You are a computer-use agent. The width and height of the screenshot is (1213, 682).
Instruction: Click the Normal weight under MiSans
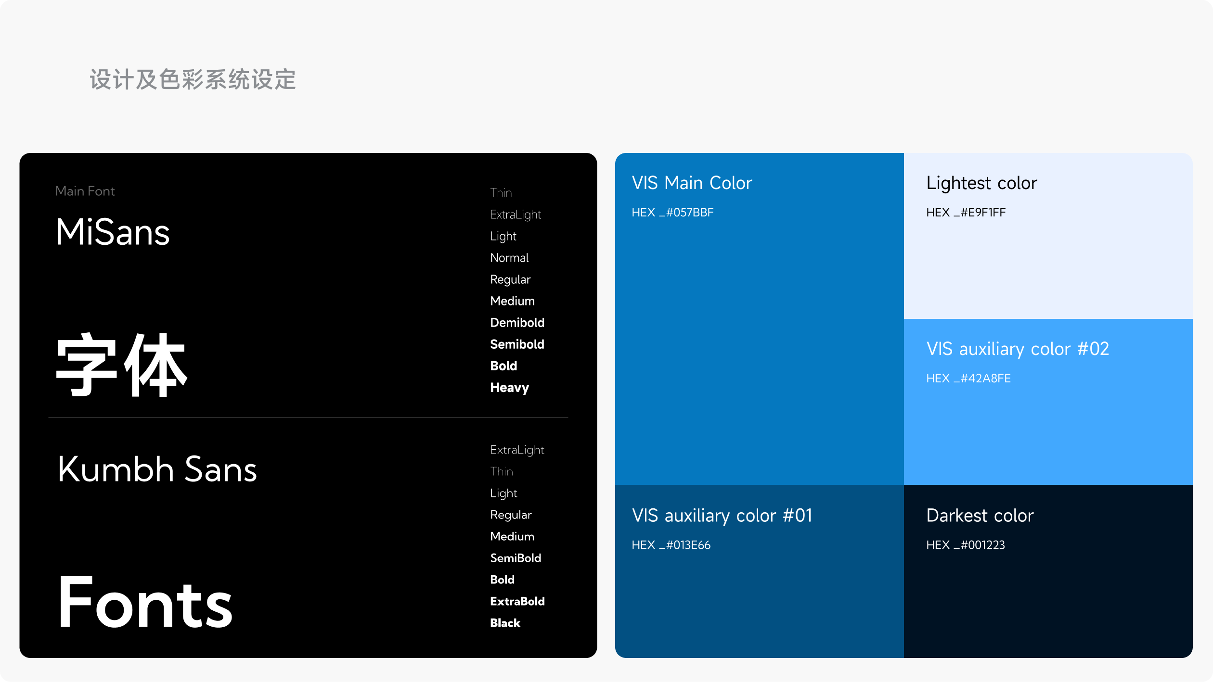pos(509,258)
